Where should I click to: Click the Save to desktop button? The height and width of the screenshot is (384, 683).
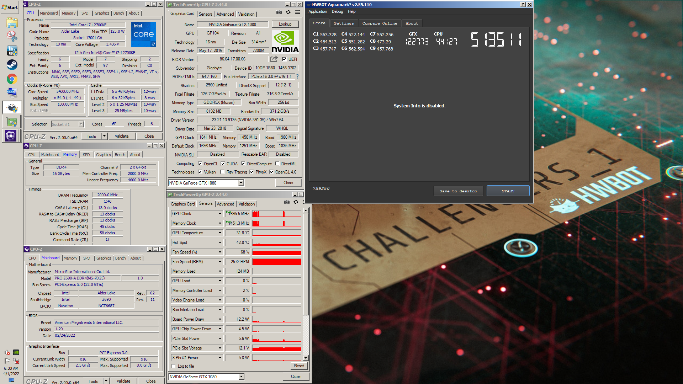(459, 191)
